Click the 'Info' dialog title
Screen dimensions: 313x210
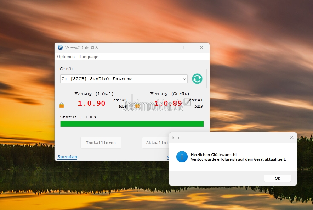pyautogui.click(x=175, y=138)
